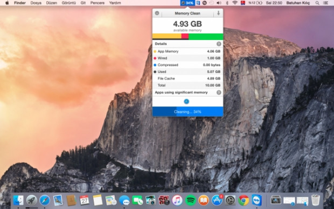Open Maps from the Dock
The height and width of the screenshot is (209, 334).
(111, 200)
